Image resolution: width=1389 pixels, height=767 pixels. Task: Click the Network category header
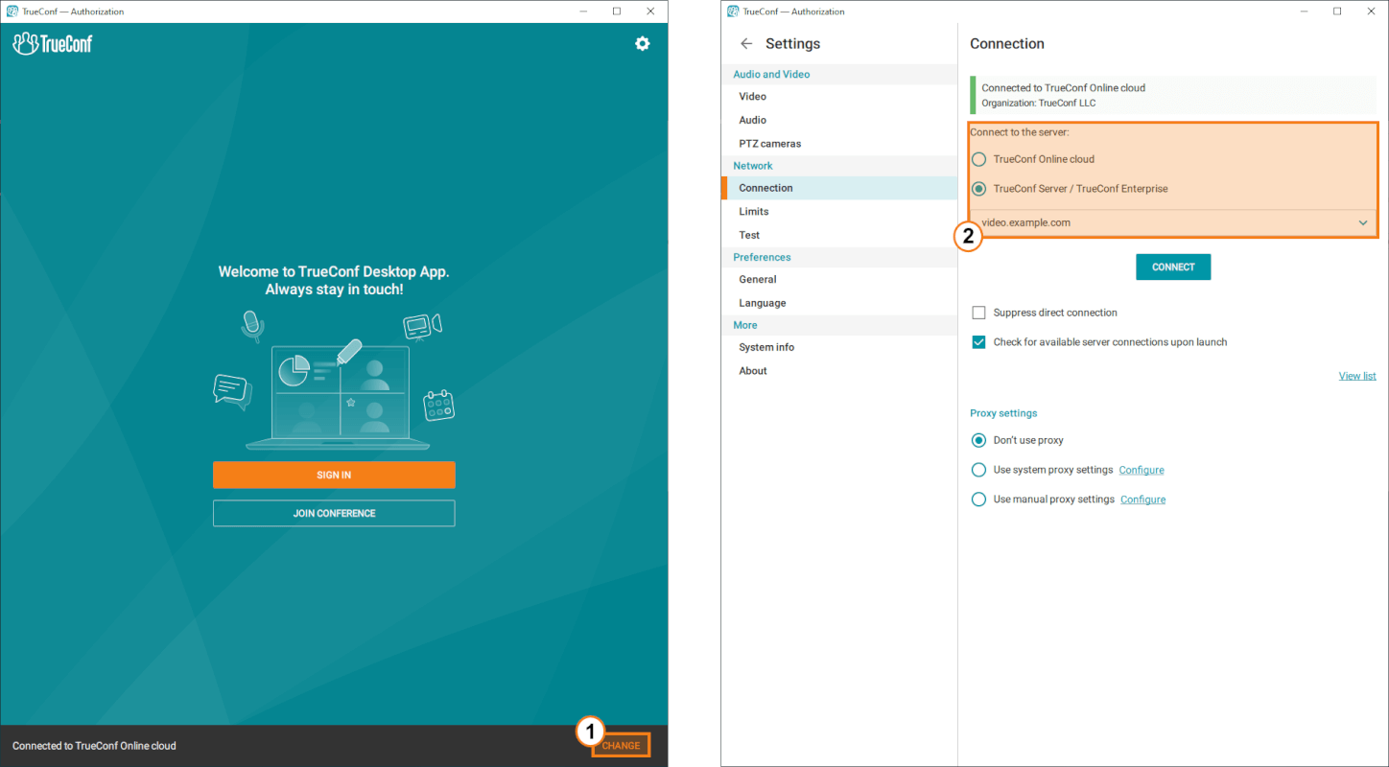[839, 166]
